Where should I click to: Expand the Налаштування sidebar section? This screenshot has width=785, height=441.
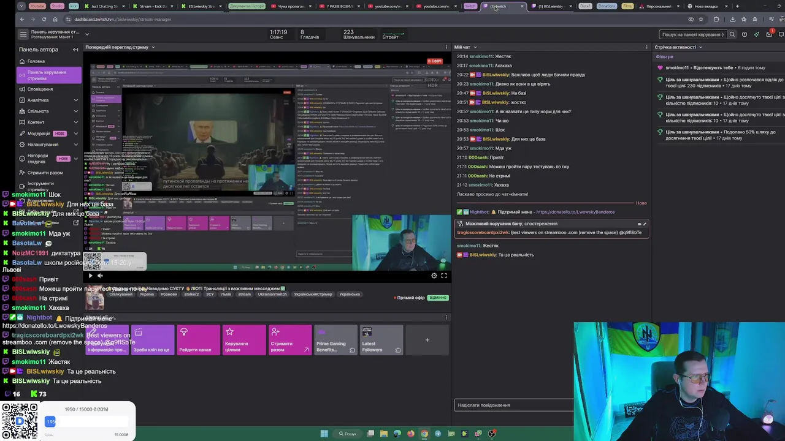pyautogui.click(x=49, y=145)
